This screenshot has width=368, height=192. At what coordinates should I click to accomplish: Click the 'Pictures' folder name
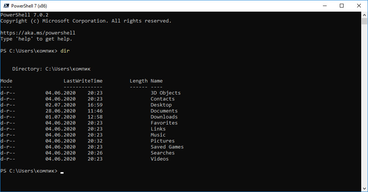click(163, 141)
